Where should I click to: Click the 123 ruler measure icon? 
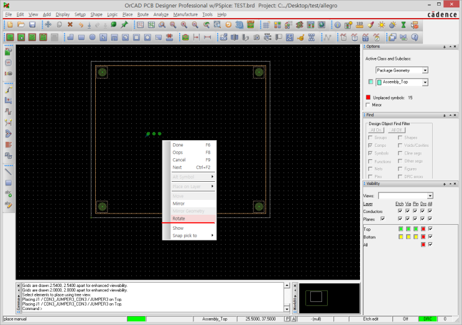359,25
